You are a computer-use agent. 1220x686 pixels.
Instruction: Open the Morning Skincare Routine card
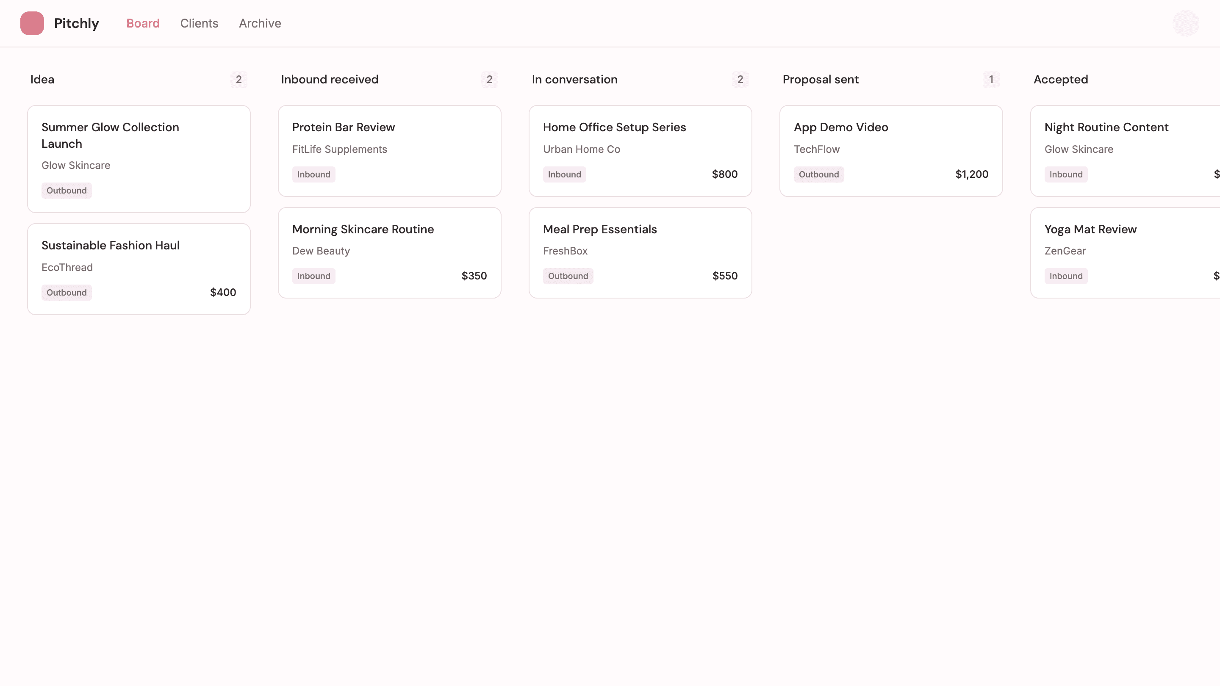(x=389, y=252)
